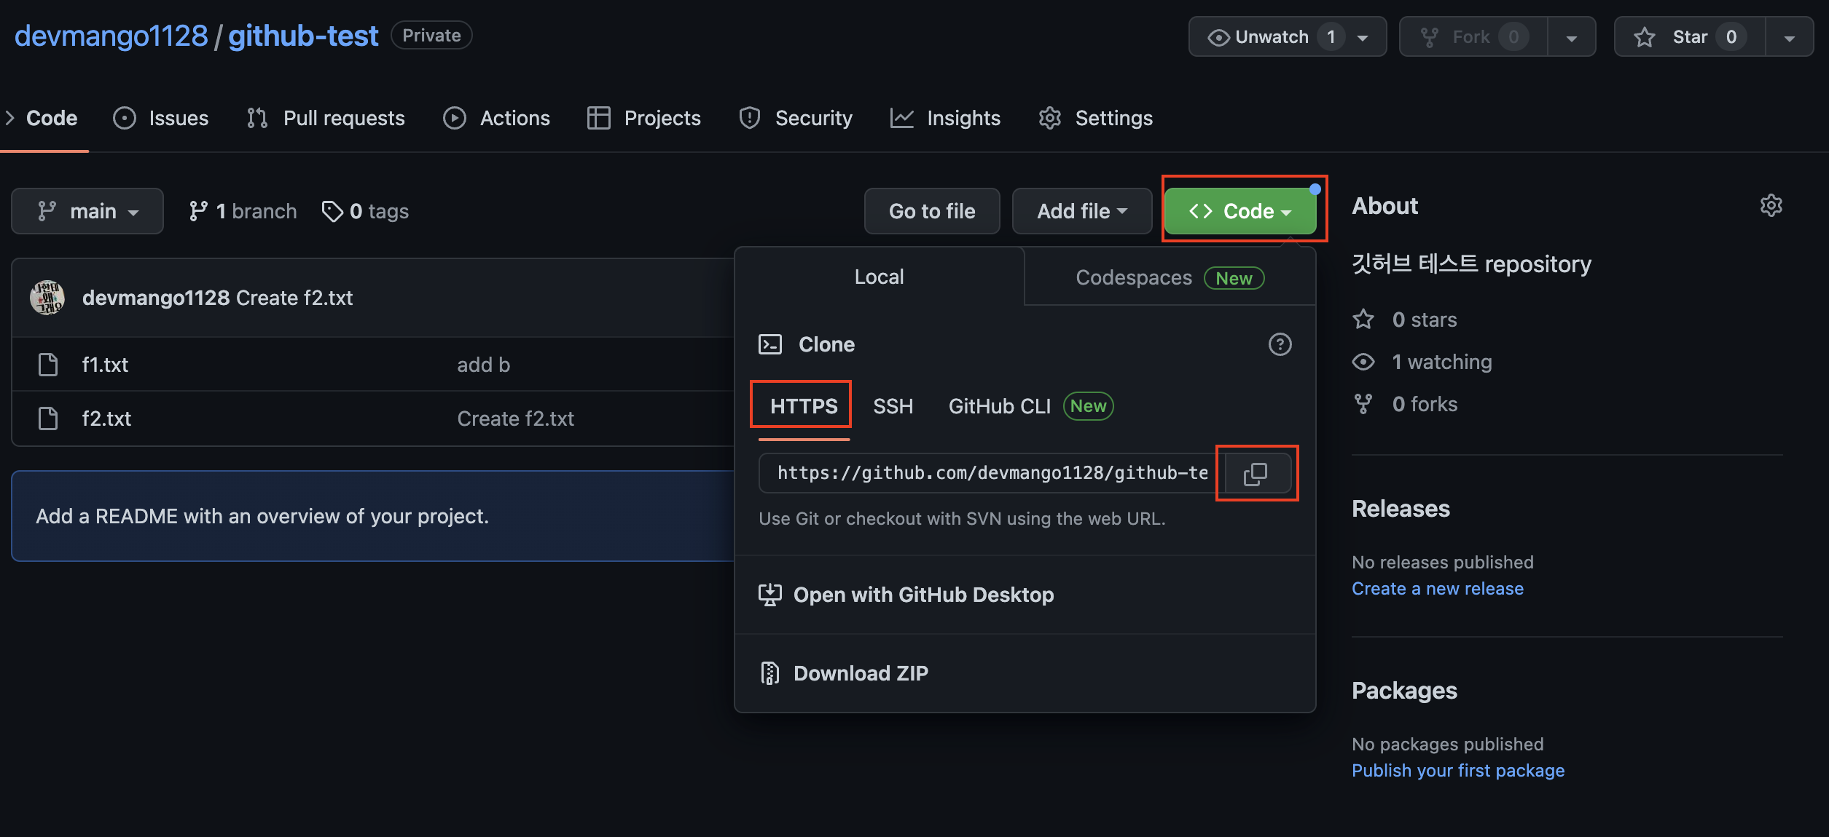Click the devmango1128 avatar image
The height and width of the screenshot is (837, 1829).
(47, 298)
